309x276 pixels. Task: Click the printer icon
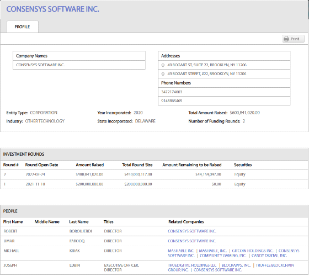click(x=286, y=39)
